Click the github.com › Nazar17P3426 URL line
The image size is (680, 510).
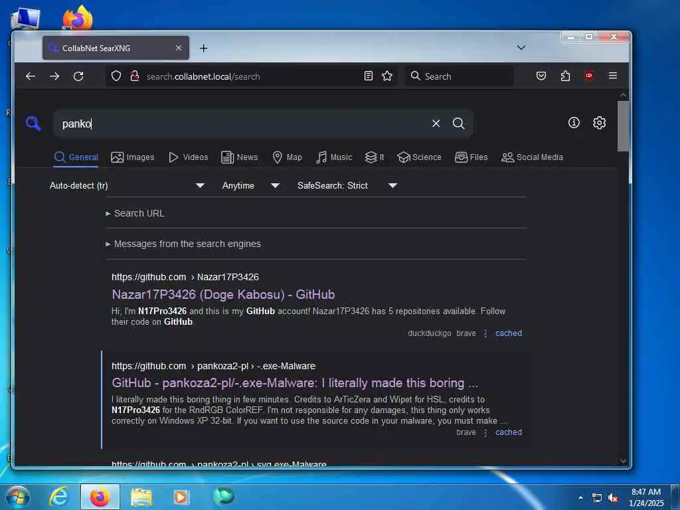185,277
